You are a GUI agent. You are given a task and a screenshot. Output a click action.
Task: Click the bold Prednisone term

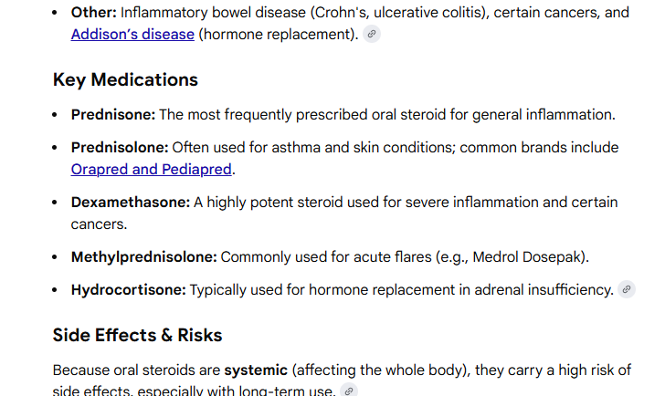[114, 115]
